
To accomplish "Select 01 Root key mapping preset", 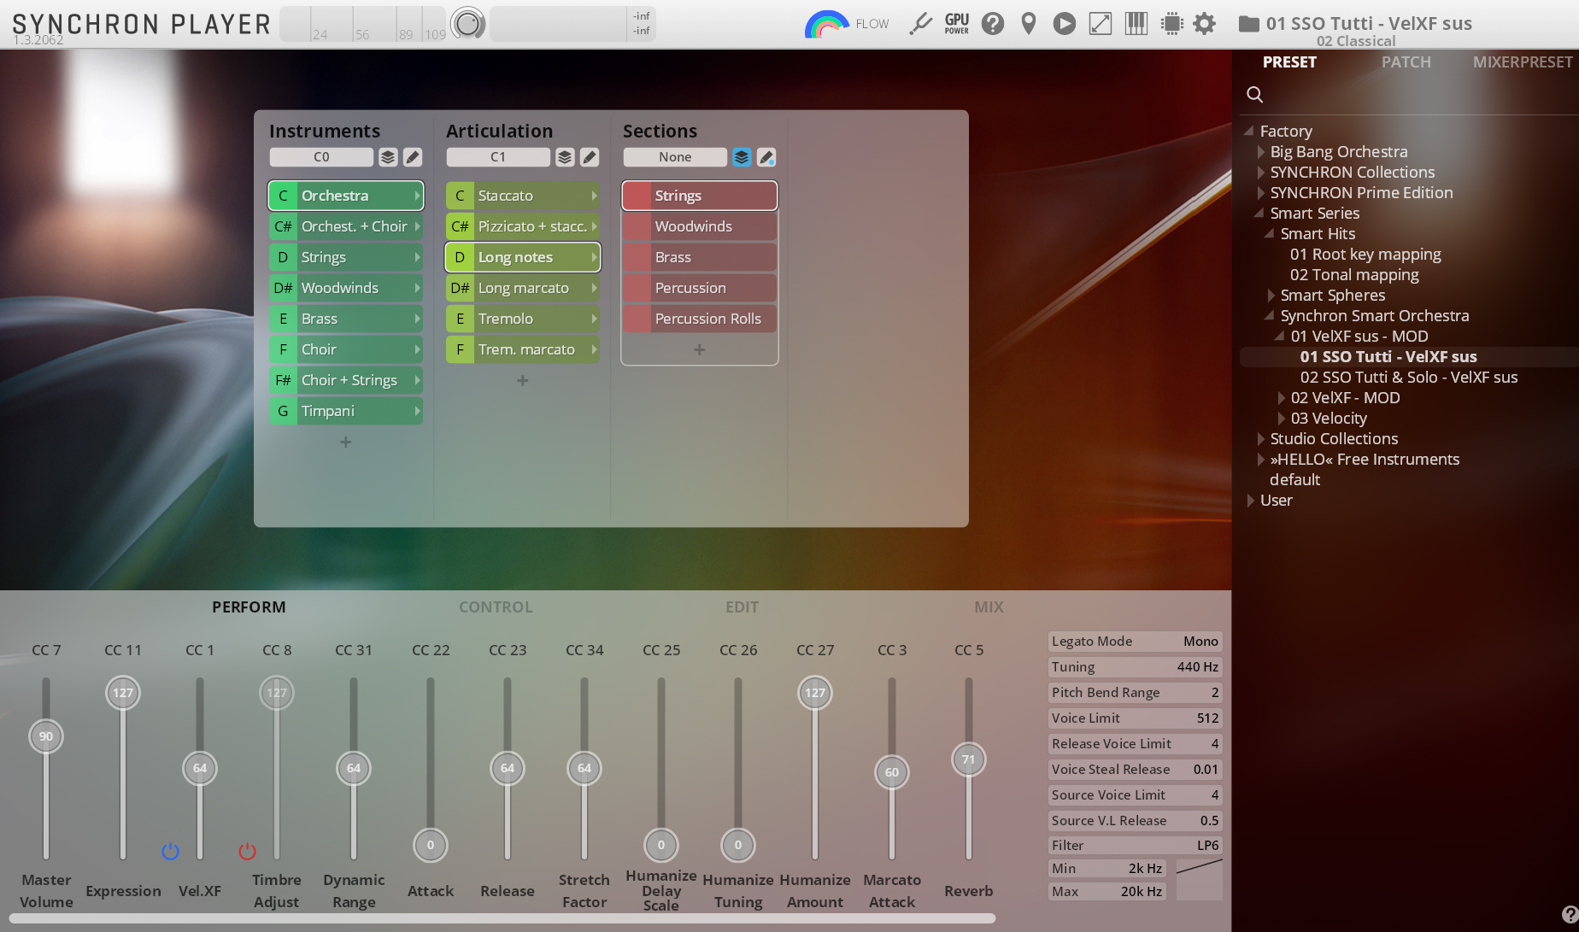I will [1365, 255].
